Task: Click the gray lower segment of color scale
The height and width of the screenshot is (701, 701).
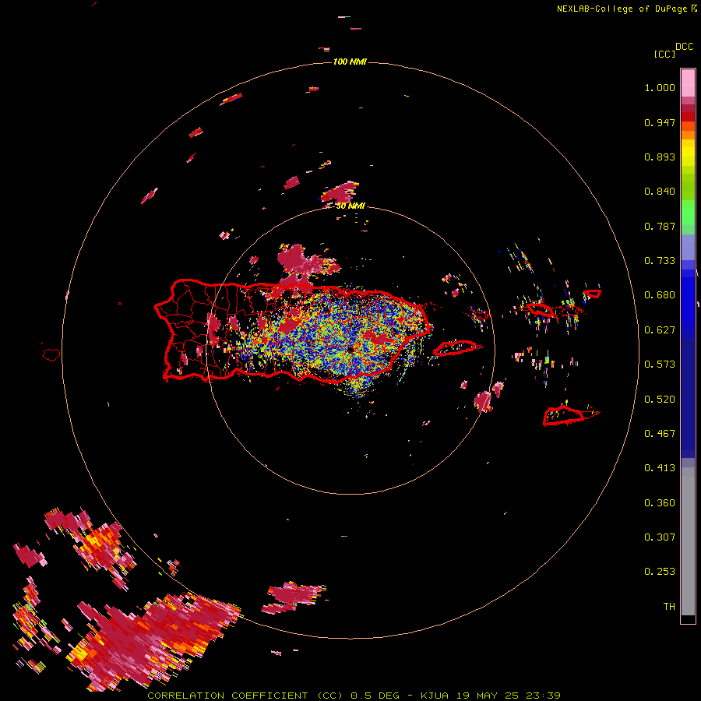Action: pos(688,541)
